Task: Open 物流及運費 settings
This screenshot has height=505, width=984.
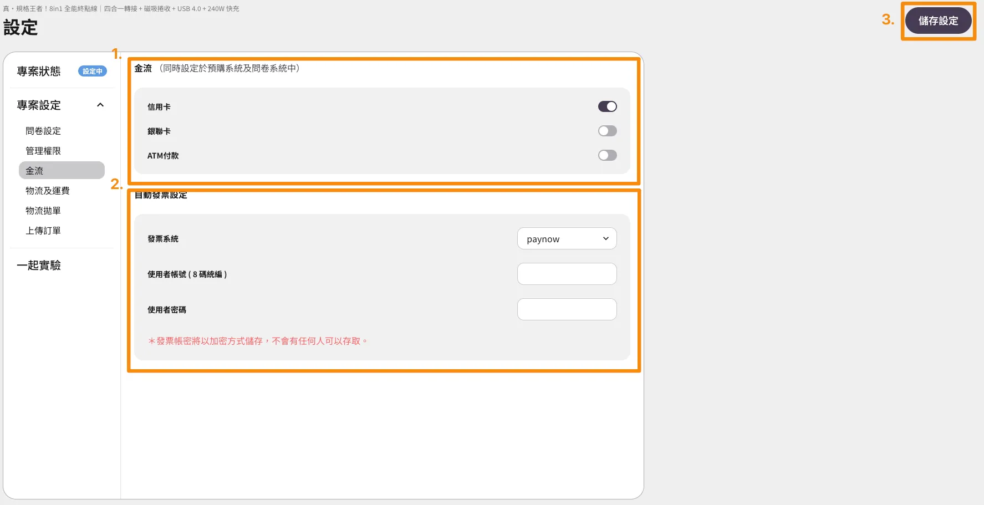Action: point(48,191)
